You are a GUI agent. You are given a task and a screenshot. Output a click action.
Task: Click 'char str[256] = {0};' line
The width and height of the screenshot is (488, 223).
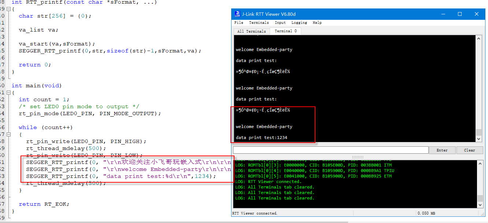point(55,16)
